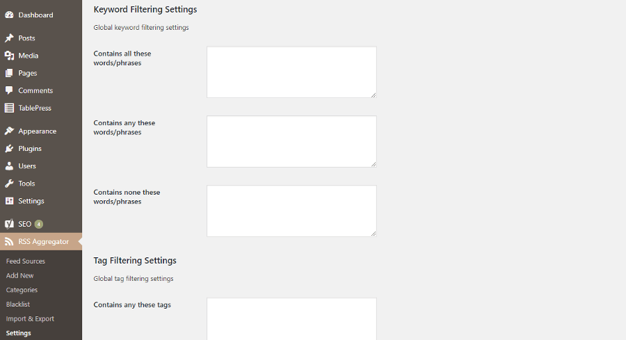The height and width of the screenshot is (340, 626).
Task: Click the Media icon in sidebar
Action: click(9, 56)
